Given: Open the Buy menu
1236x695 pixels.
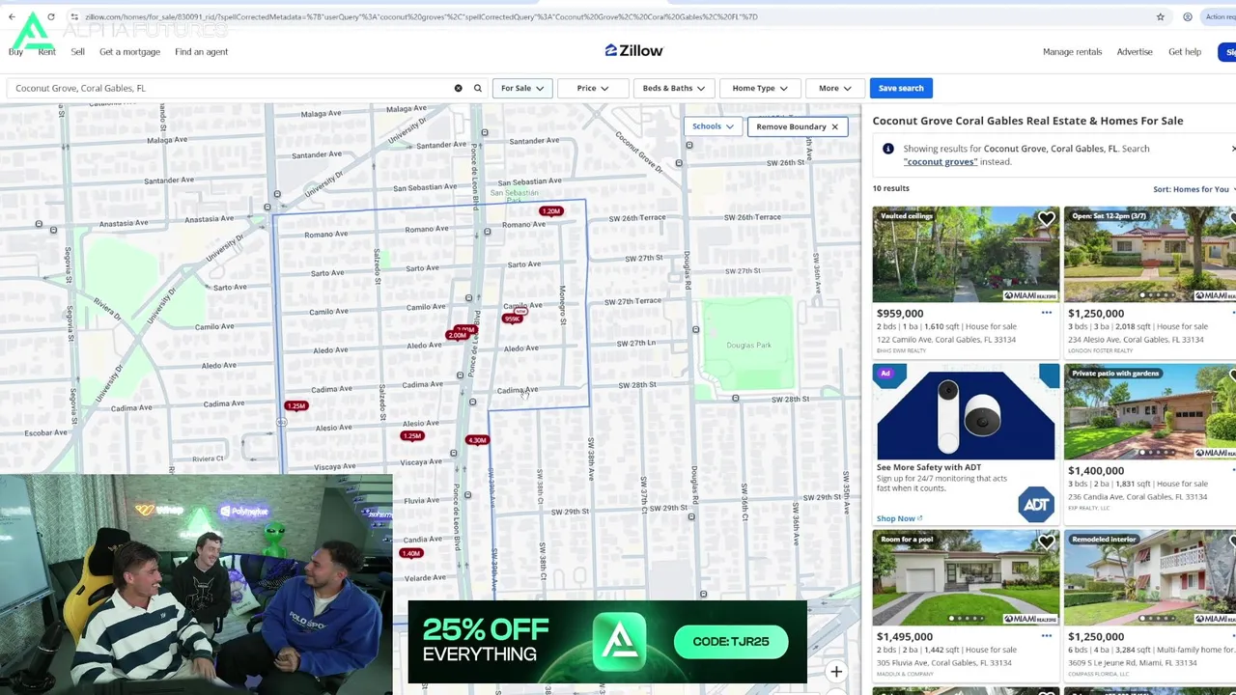Looking at the screenshot, I should [15, 52].
